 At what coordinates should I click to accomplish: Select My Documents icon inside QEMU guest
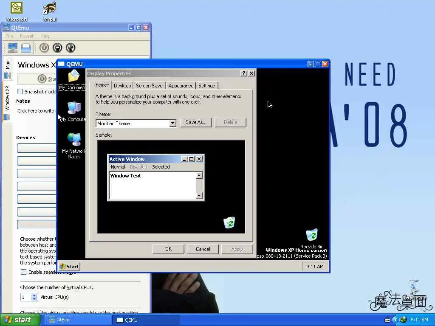pos(73,80)
